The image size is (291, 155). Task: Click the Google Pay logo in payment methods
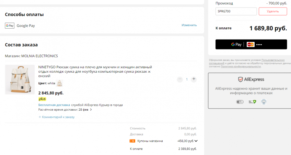click(x=10, y=26)
